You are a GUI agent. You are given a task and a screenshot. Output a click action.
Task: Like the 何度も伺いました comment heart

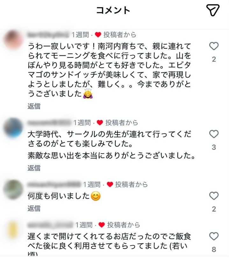point(214,196)
